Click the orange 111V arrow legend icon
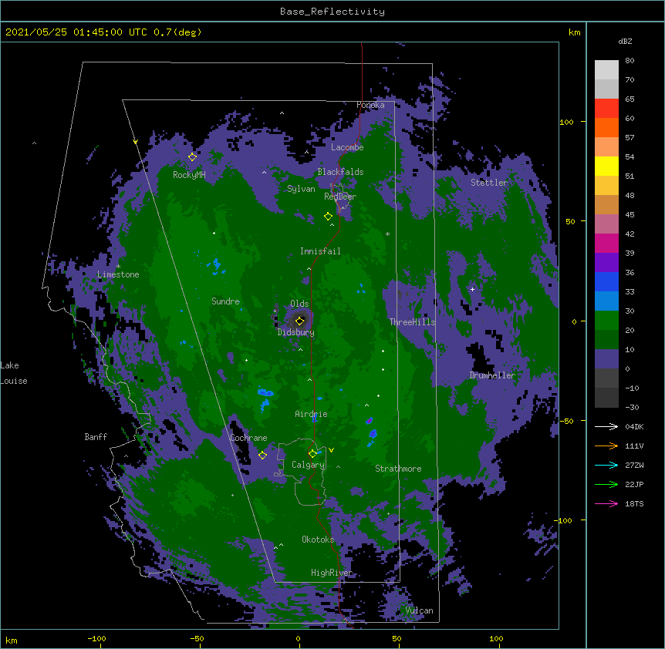 (606, 446)
